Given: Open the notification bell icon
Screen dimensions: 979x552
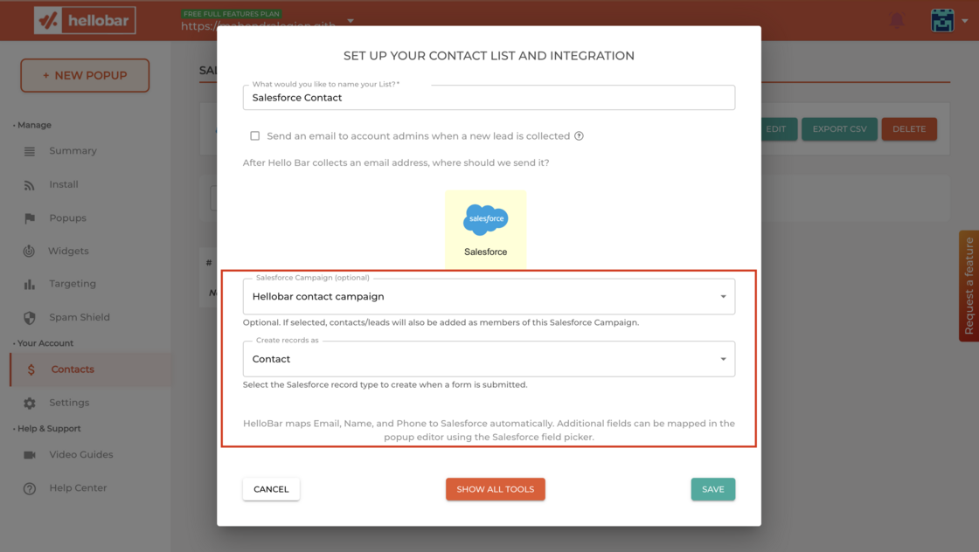Looking at the screenshot, I should tap(897, 21).
